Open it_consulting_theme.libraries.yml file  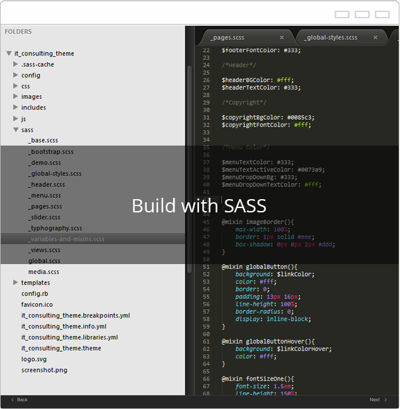point(70,338)
